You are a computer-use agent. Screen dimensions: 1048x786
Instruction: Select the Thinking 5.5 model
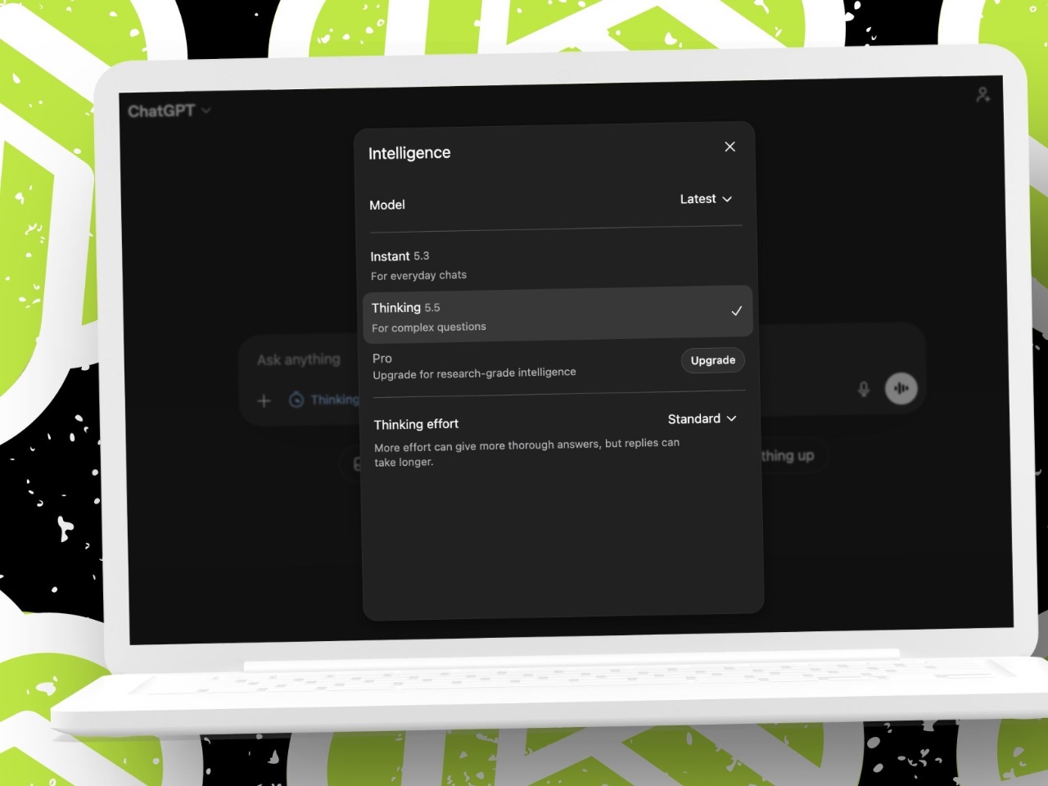(x=557, y=315)
